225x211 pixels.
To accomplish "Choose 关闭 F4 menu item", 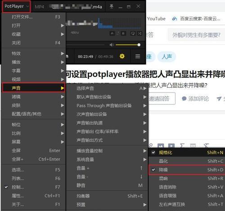I will coord(34,43).
